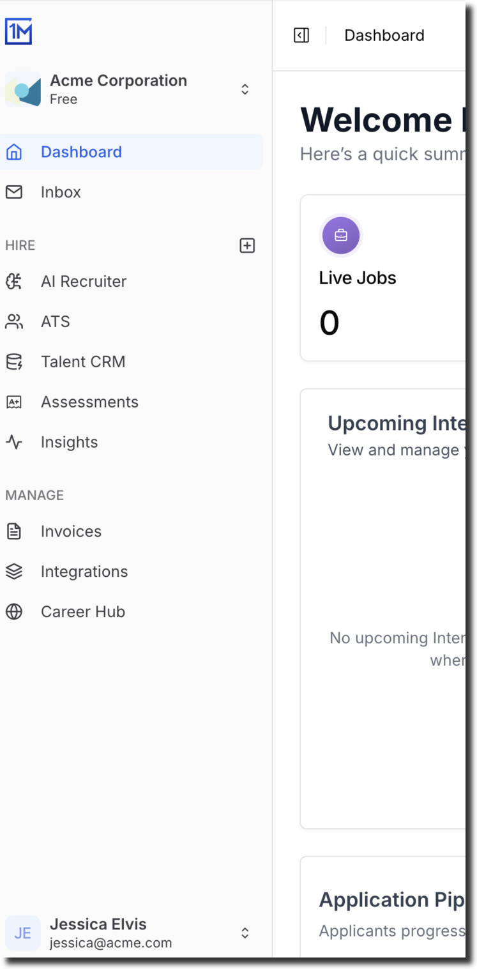Click the Insights pulse icon
The width and height of the screenshot is (477, 969).
click(13, 442)
